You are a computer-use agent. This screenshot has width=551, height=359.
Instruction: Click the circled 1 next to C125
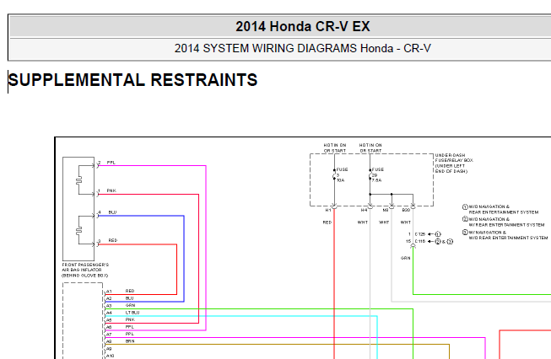click(x=438, y=234)
